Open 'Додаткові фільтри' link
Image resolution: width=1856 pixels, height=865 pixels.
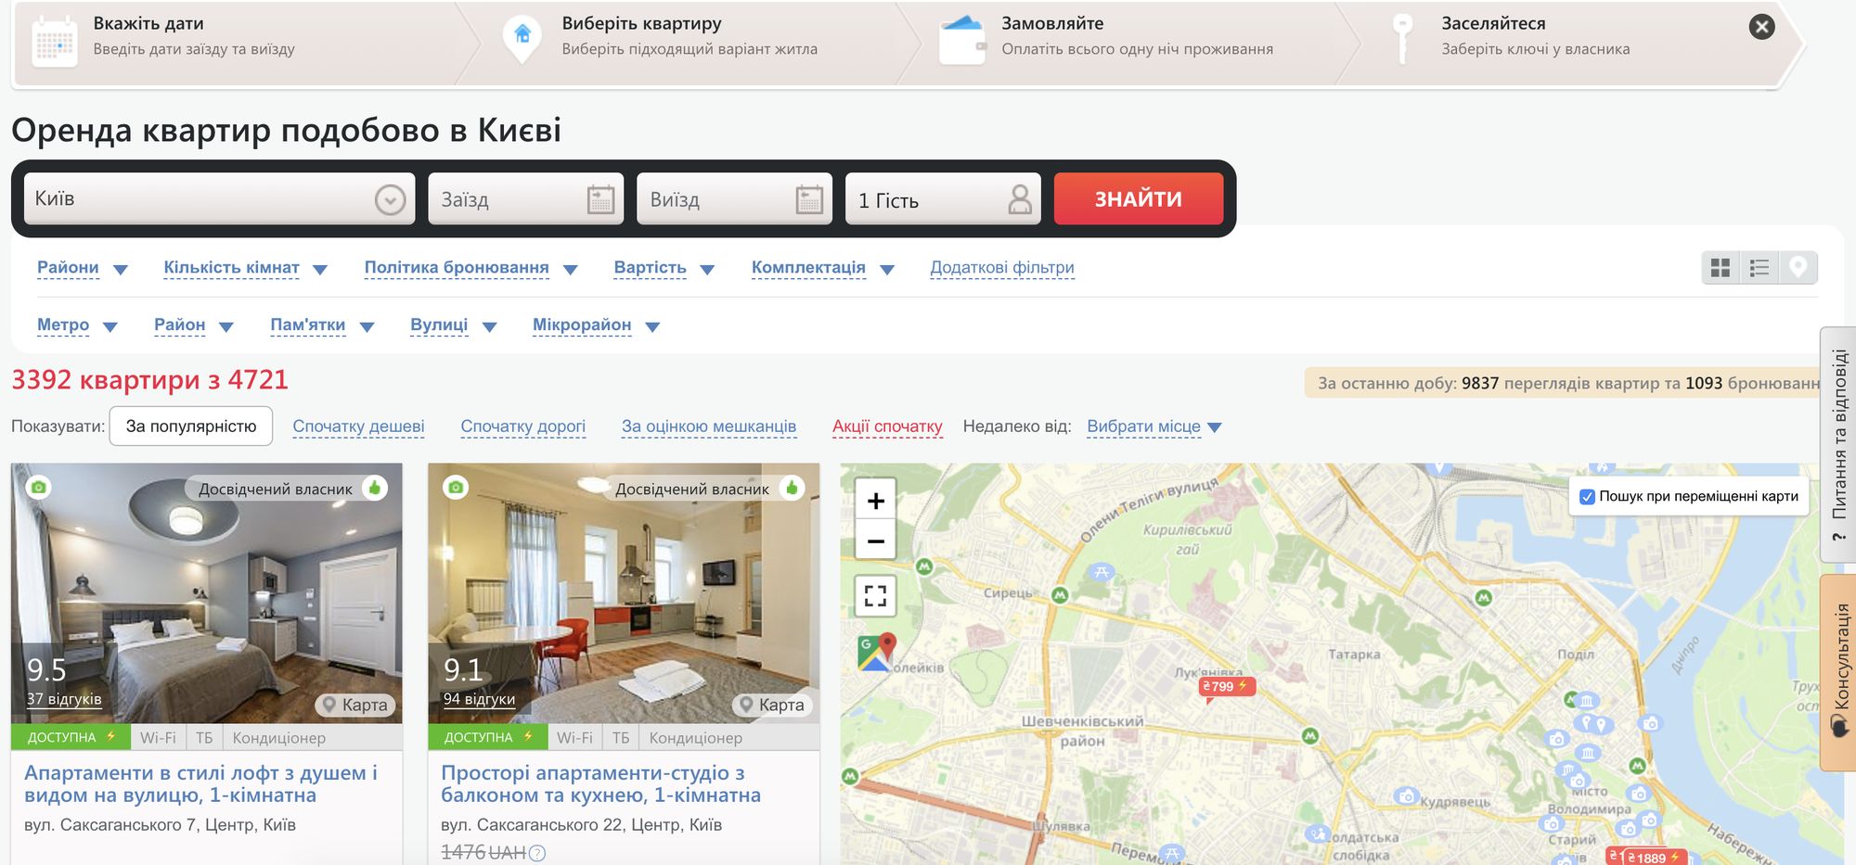pos(1001,268)
